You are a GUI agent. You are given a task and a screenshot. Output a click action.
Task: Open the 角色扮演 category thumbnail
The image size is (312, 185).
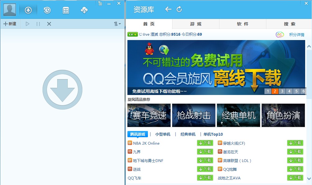click(283, 115)
